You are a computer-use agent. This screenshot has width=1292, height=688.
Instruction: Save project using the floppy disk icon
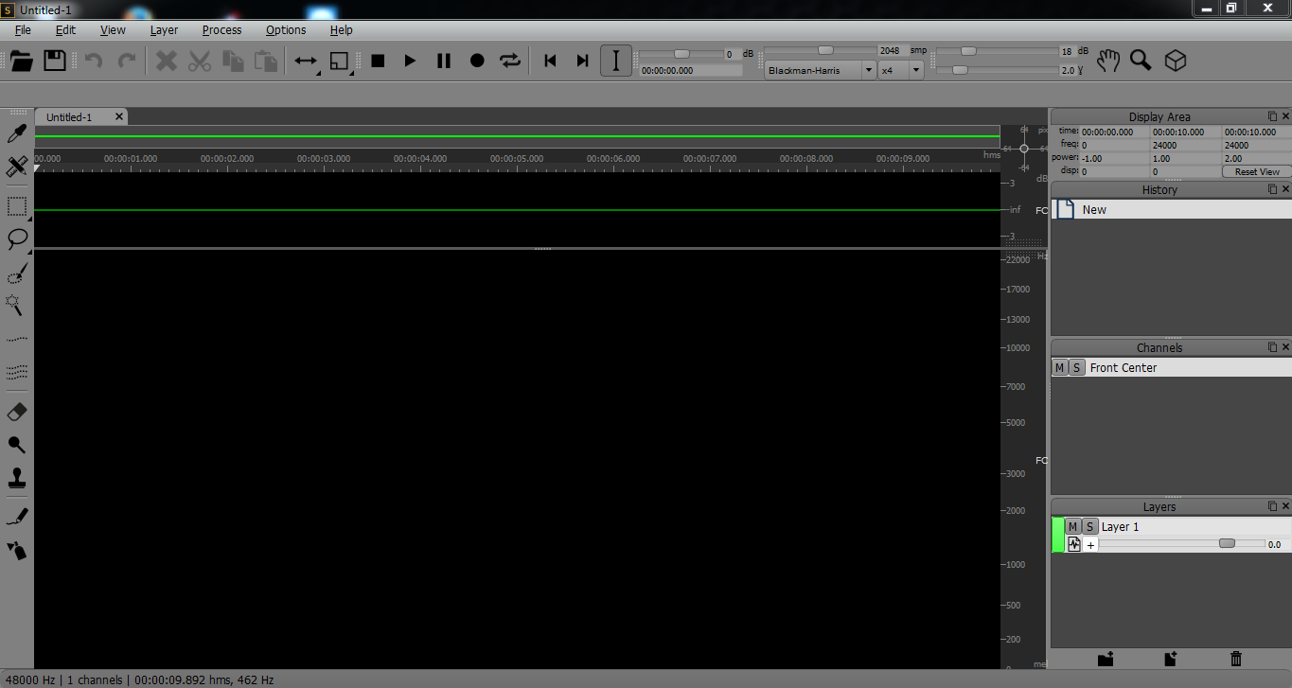coord(55,61)
